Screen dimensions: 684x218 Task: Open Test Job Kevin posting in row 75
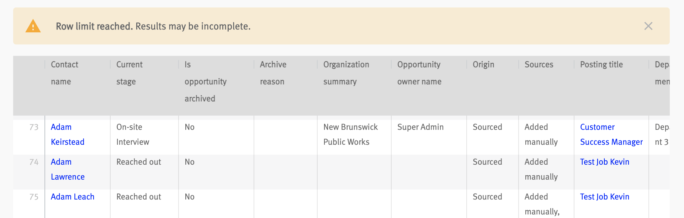(604, 197)
